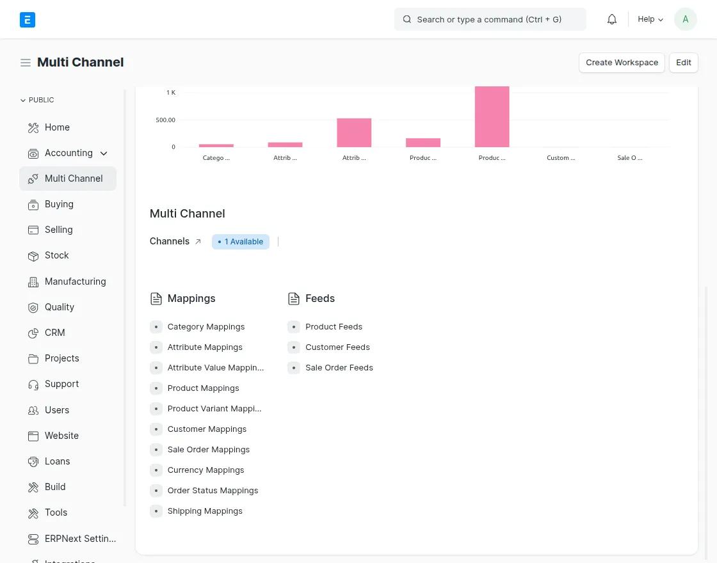Viewport: 717px width, 563px height.
Task: Click the notification bell icon
Action: point(611,19)
